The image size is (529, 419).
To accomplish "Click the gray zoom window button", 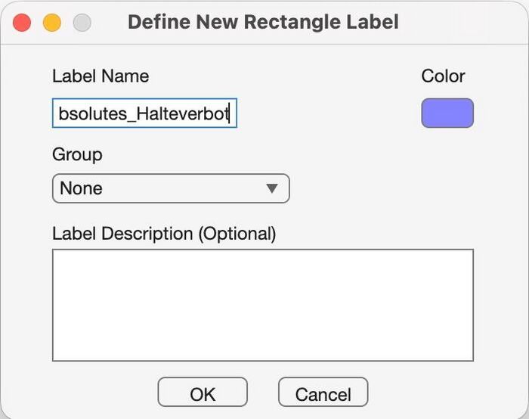I will coord(82,22).
